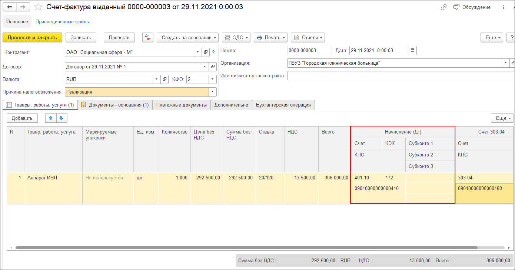
Task: Expand КФО dropdown list
Action: [213, 79]
